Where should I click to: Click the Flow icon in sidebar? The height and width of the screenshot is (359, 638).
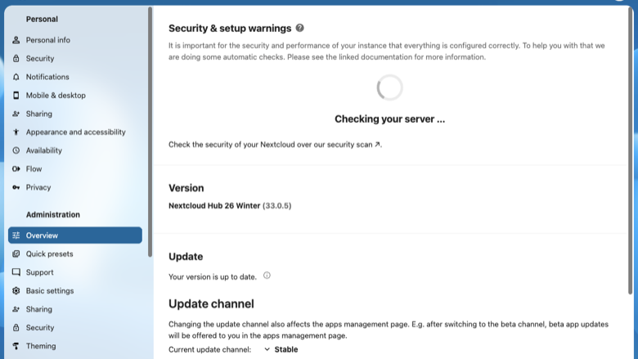16,168
